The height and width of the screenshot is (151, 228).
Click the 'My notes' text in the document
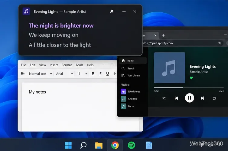coord(37,92)
